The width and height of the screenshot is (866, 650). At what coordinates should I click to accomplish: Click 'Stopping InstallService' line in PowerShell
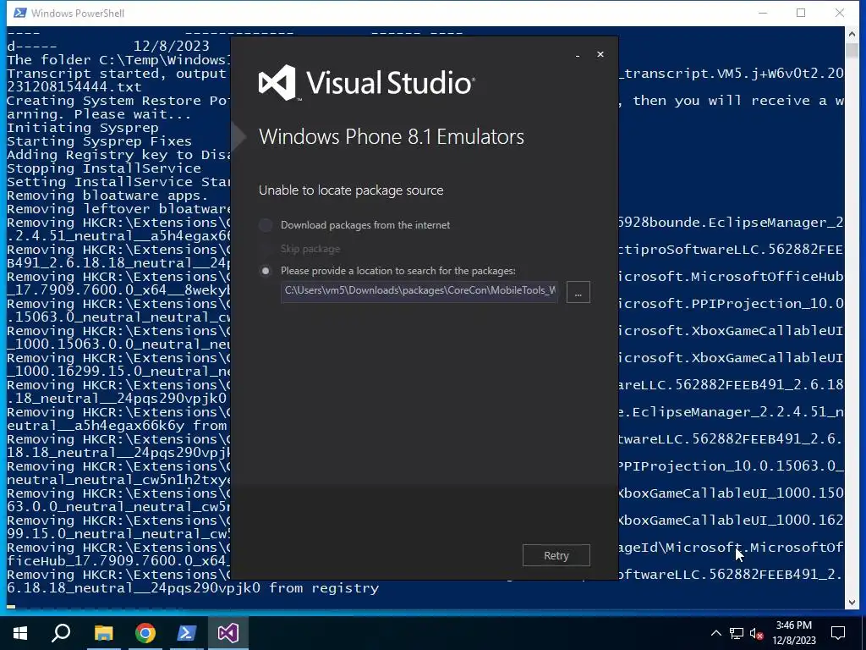point(104,168)
